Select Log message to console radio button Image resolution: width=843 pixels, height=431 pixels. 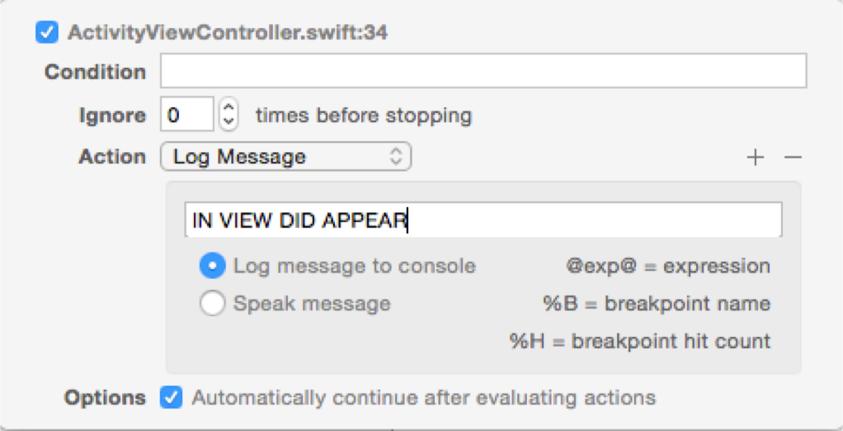[x=212, y=266]
